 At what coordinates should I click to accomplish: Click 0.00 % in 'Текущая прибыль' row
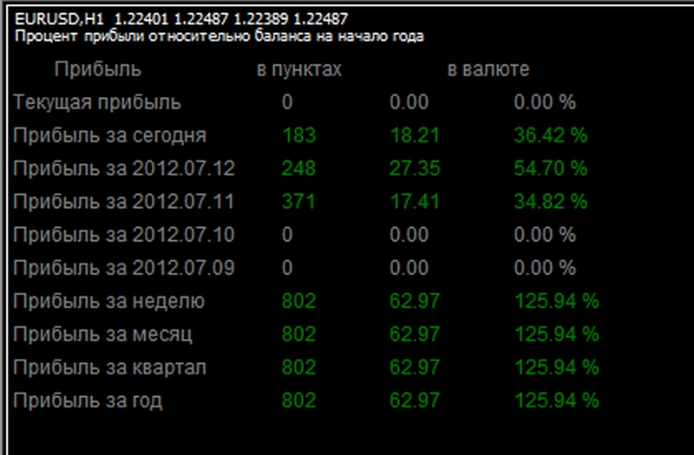pyautogui.click(x=545, y=102)
